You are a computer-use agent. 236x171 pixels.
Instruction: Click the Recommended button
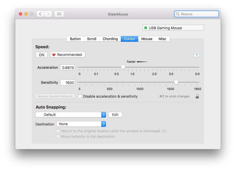(x=68, y=55)
